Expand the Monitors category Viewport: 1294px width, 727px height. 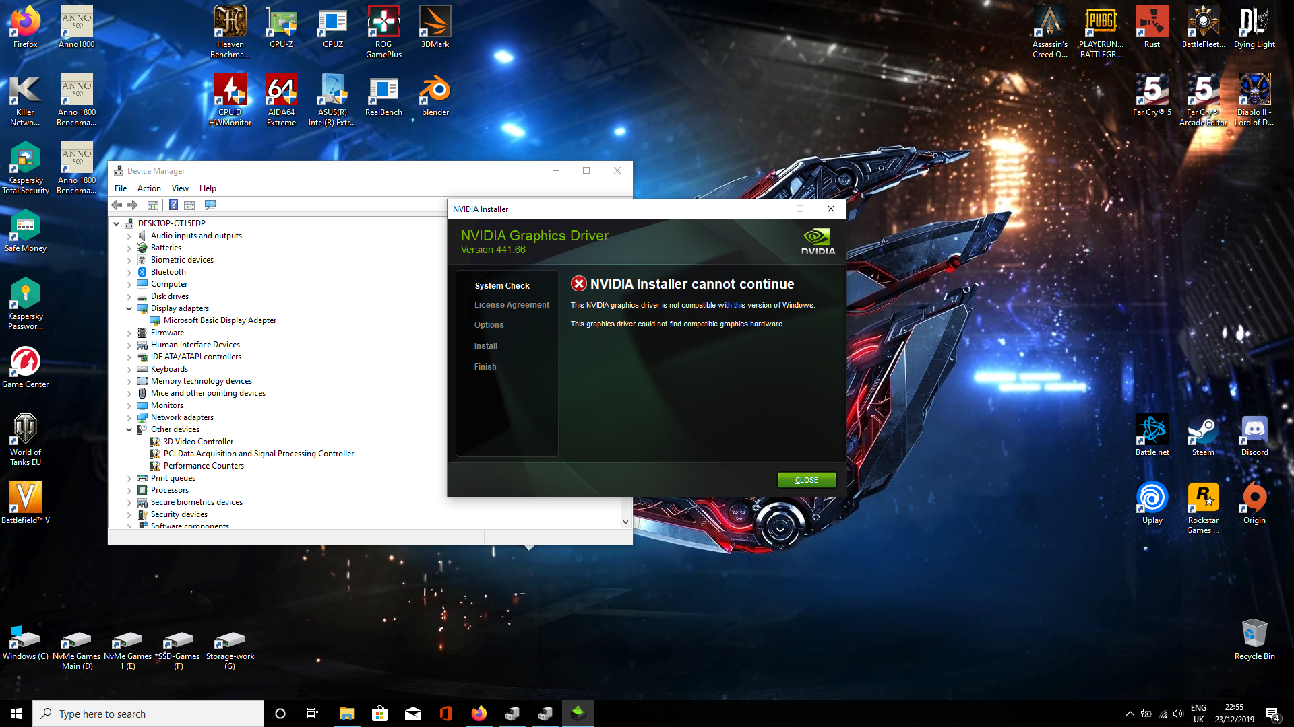click(x=129, y=405)
